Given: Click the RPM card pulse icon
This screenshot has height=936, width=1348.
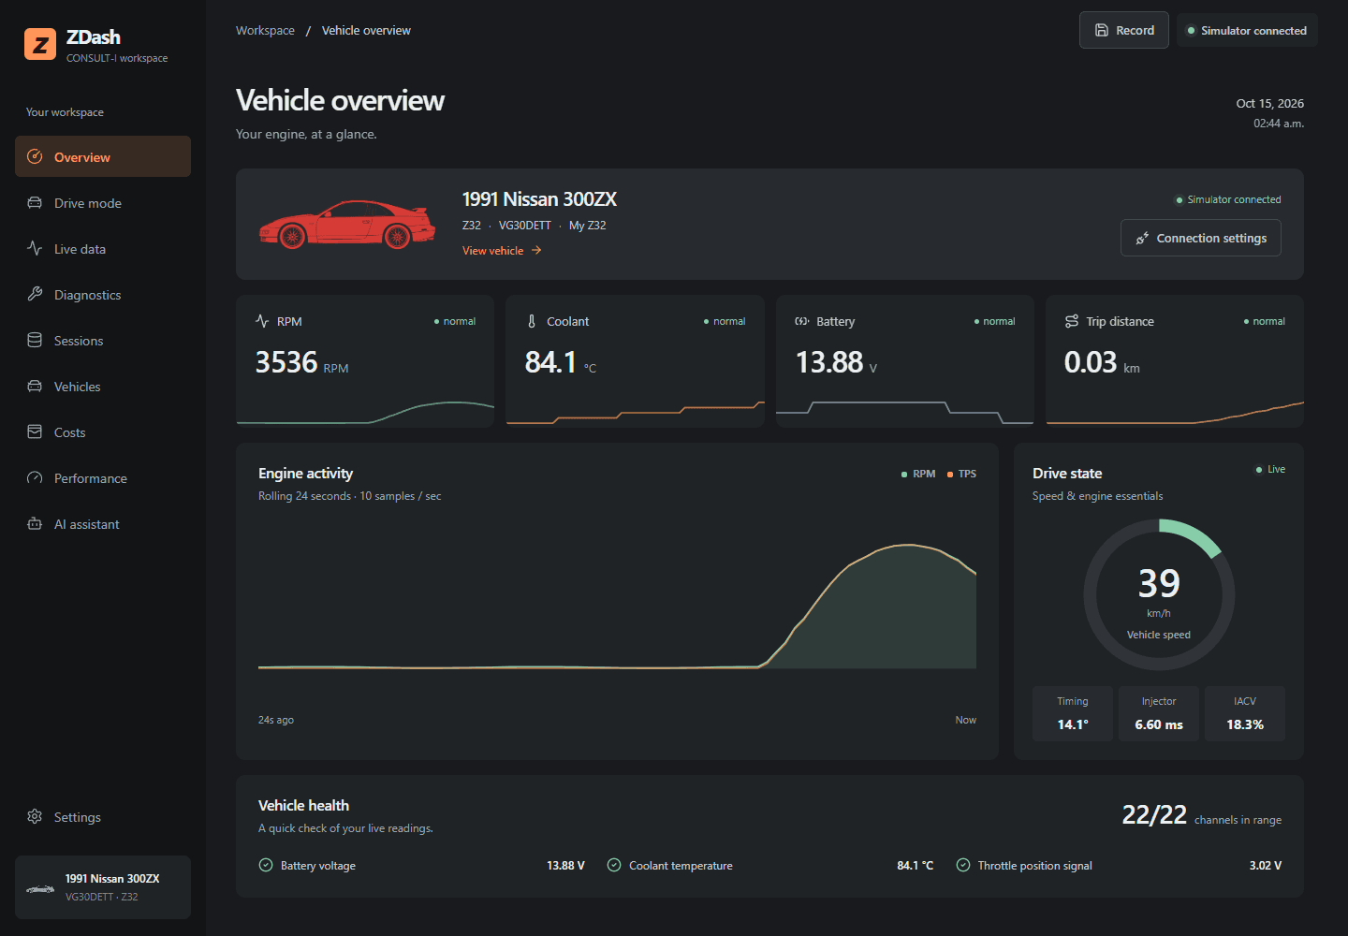Looking at the screenshot, I should 262,321.
